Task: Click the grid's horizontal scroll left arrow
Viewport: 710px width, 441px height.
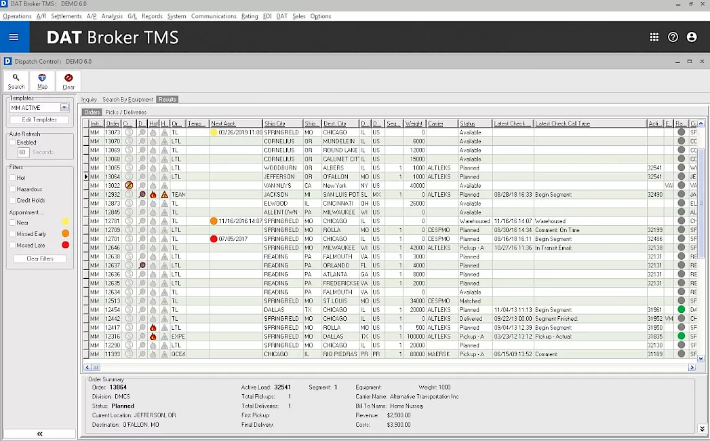Action: tap(87, 368)
